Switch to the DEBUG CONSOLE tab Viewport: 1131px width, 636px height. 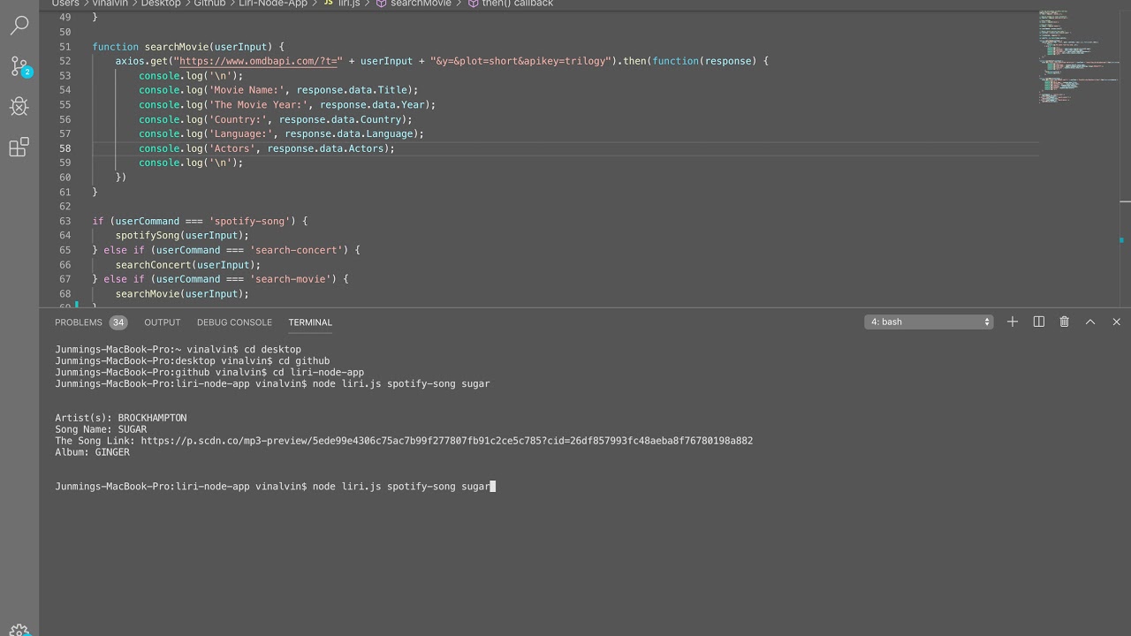(x=234, y=322)
